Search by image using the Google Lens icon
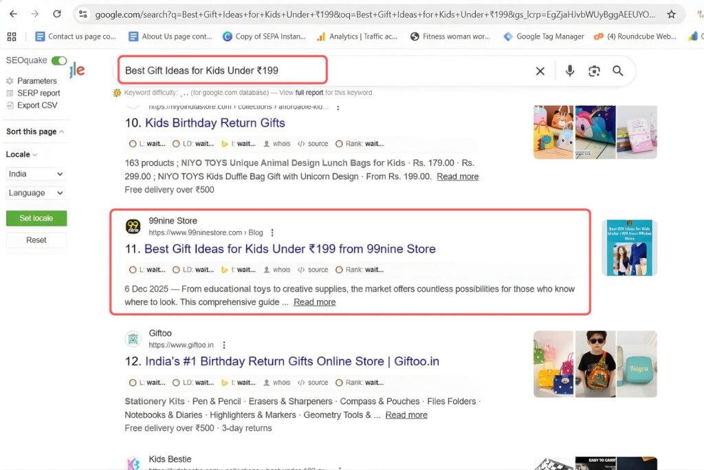The height and width of the screenshot is (470, 704). (x=593, y=70)
